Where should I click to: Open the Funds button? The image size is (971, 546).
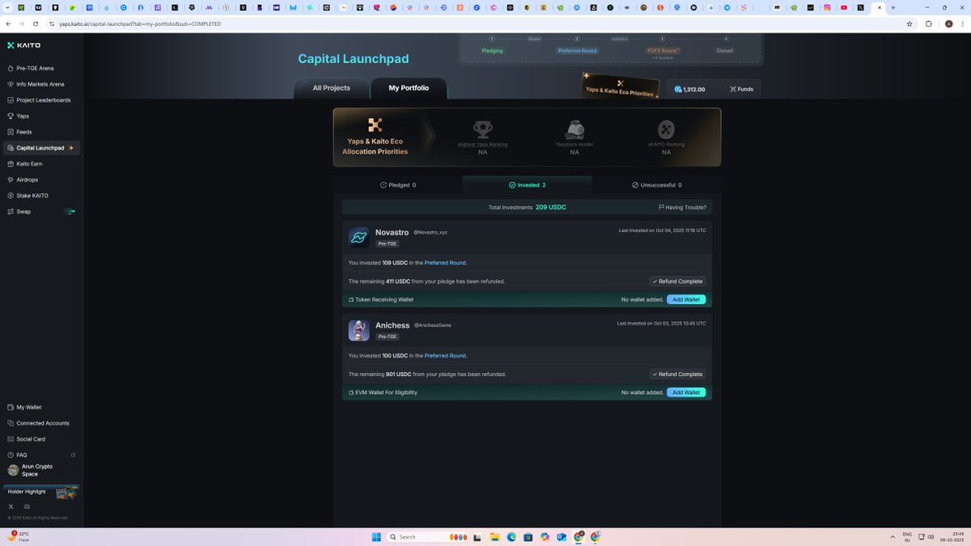click(741, 89)
